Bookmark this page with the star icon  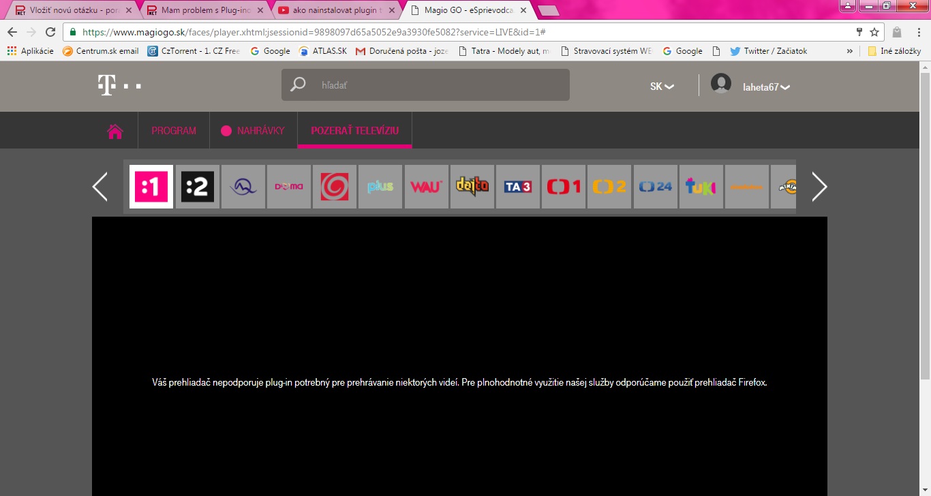pyautogui.click(x=874, y=32)
